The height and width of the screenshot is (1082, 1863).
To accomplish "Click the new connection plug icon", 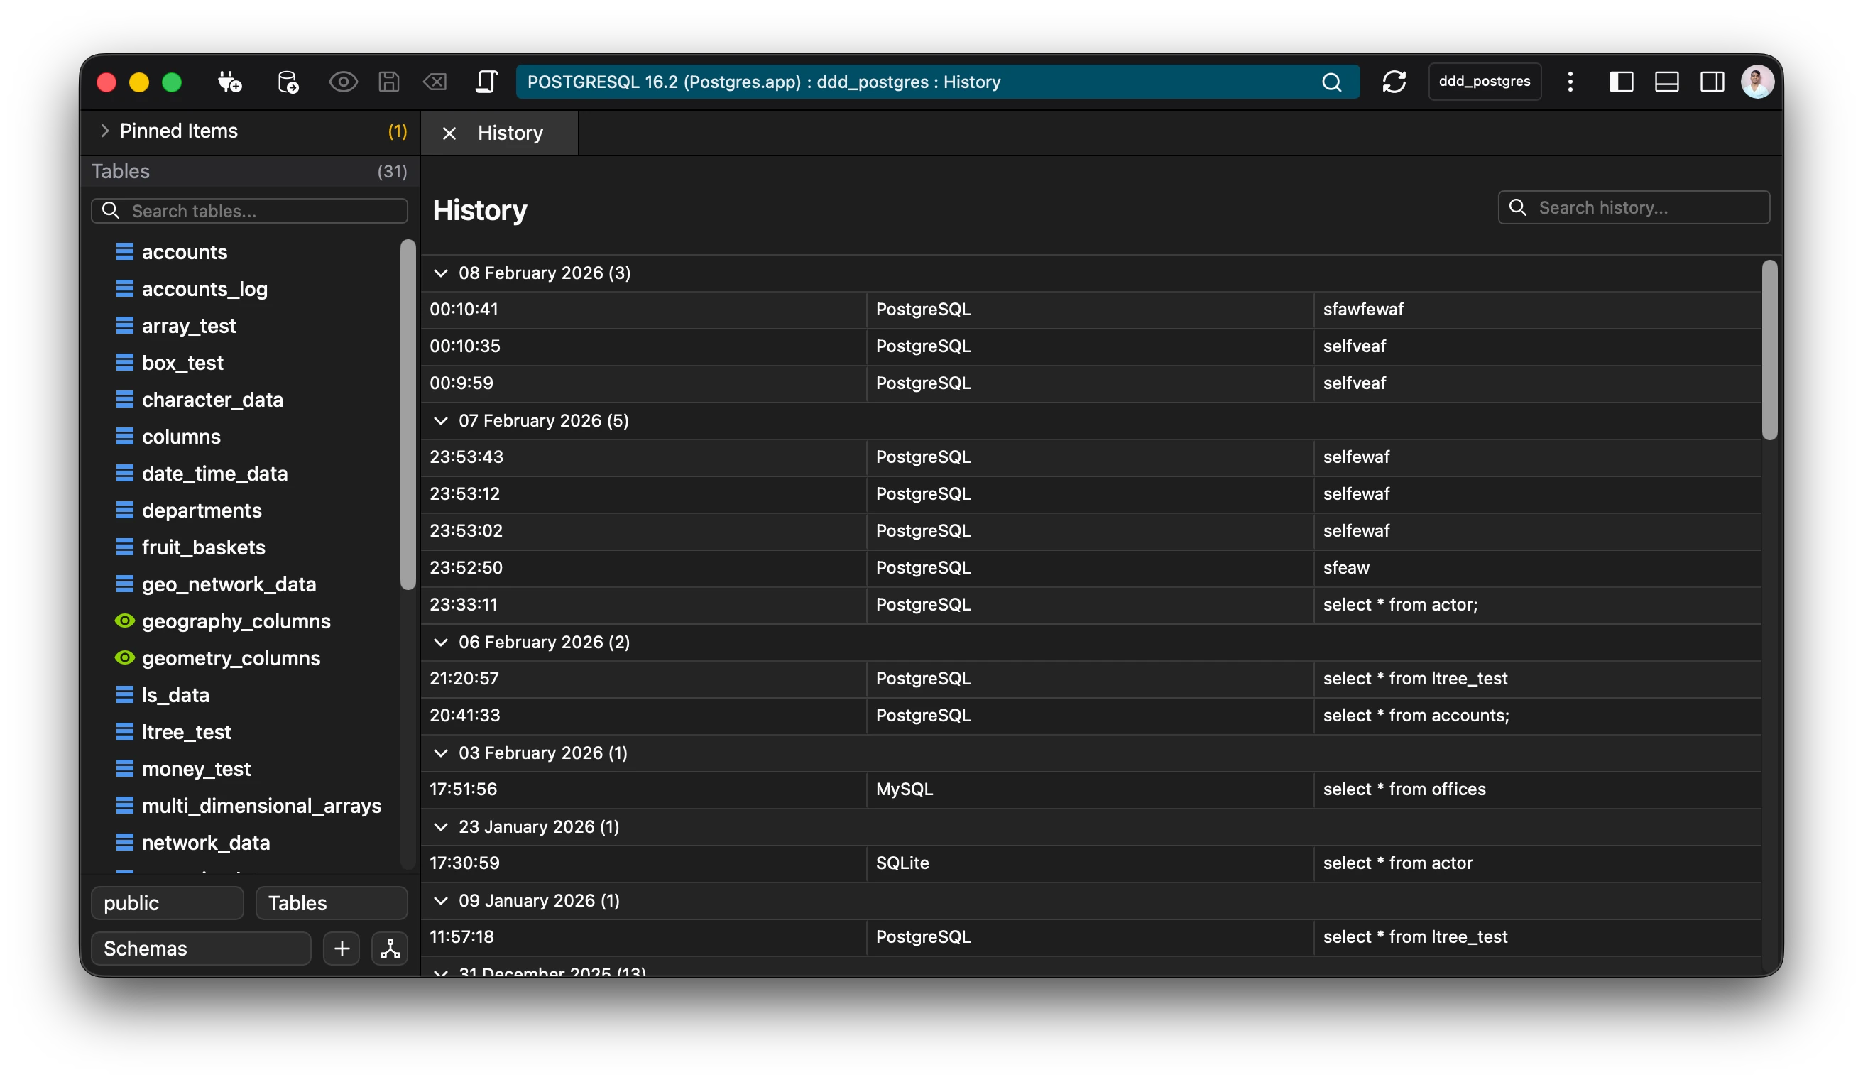I will click(229, 82).
